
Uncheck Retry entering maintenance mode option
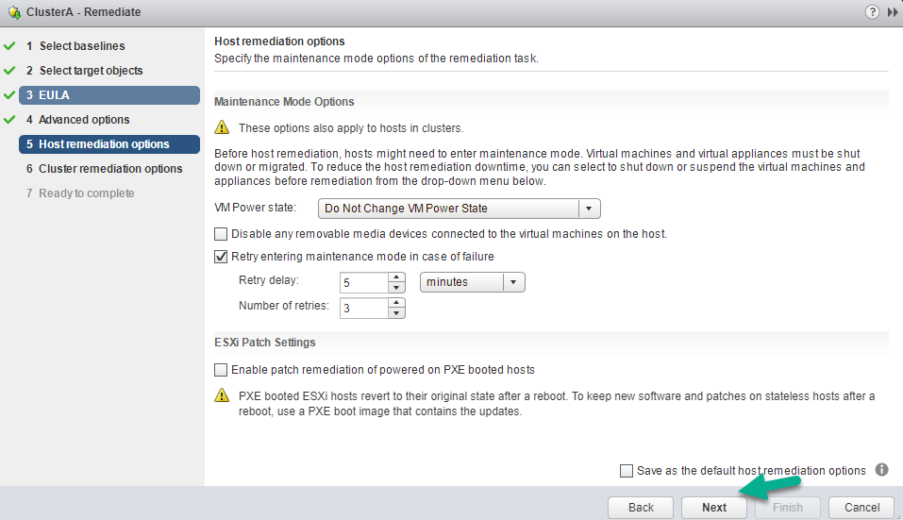click(221, 257)
